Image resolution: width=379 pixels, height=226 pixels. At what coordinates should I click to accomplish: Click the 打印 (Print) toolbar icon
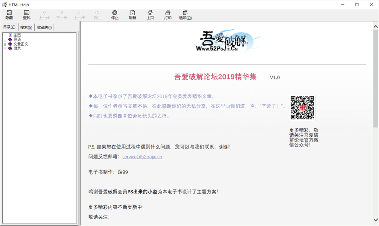pyautogui.click(x=167, y=14)
